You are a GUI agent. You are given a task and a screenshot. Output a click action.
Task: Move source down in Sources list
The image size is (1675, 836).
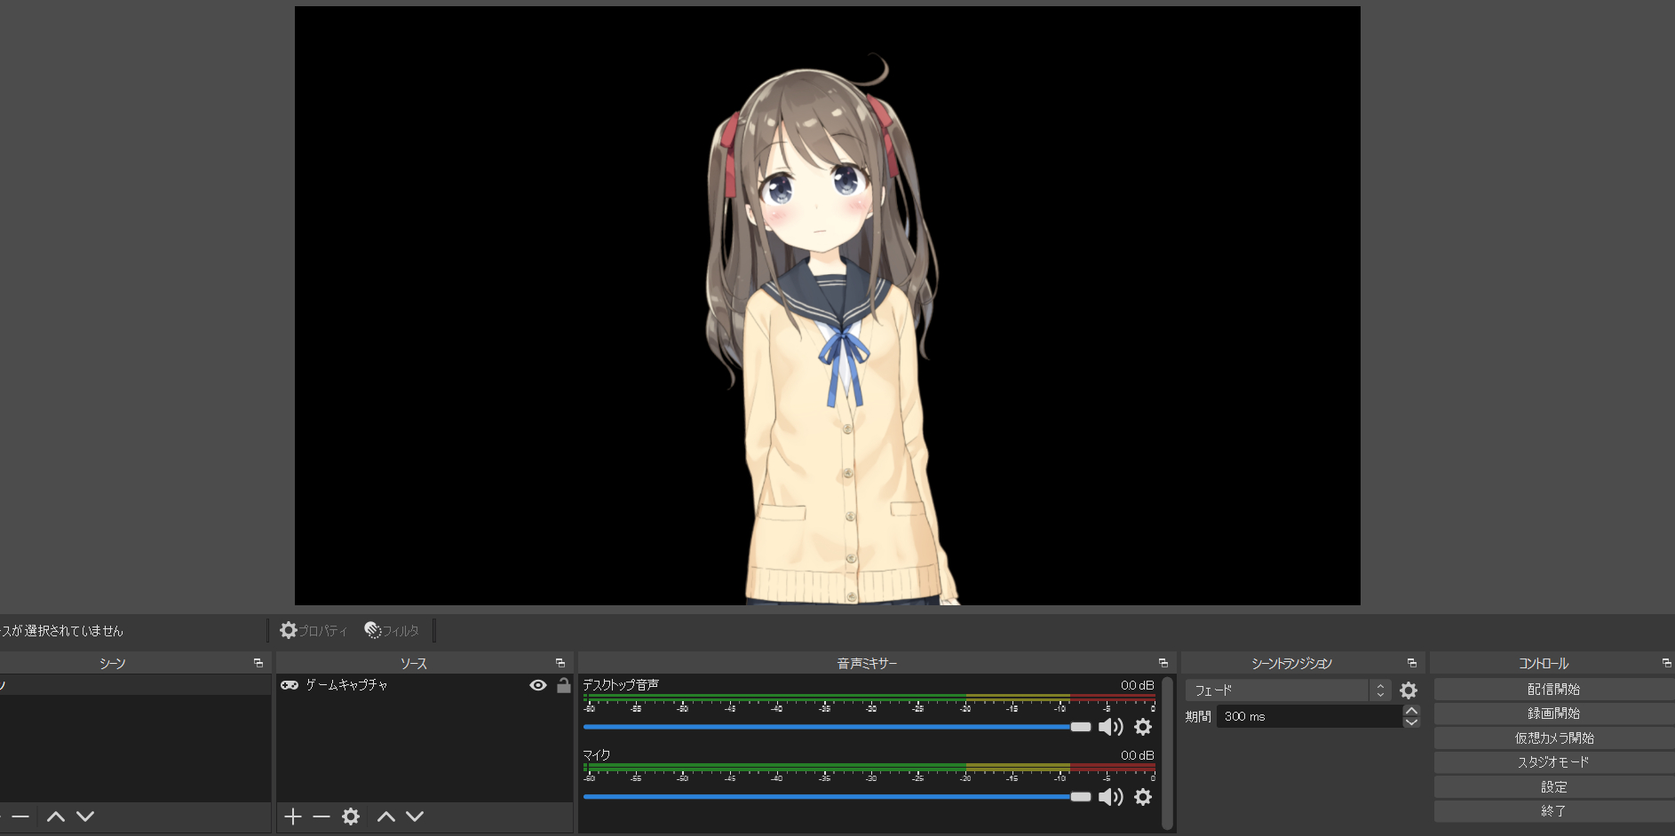415,816
